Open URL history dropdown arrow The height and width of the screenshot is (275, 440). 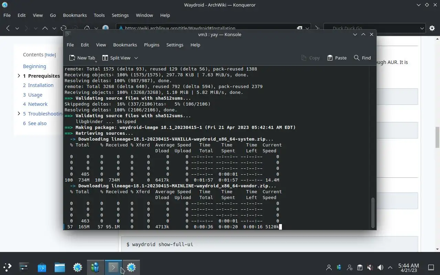308,28
